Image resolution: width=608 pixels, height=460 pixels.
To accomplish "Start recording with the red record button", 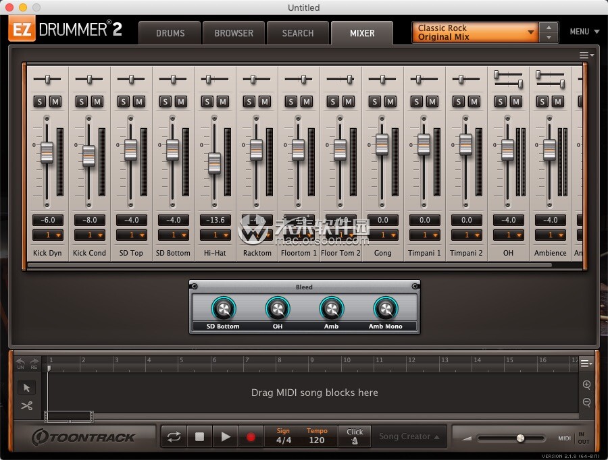I will click(x=251, y=437).
